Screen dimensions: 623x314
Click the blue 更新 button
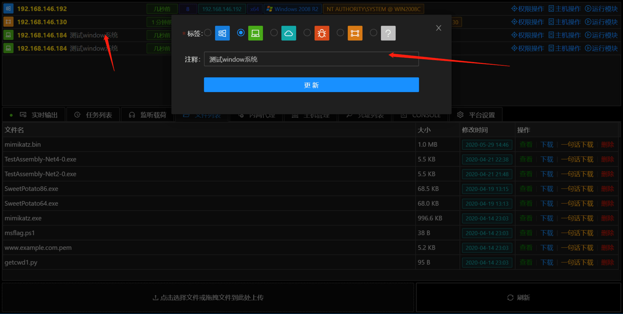tap(311, 85)
